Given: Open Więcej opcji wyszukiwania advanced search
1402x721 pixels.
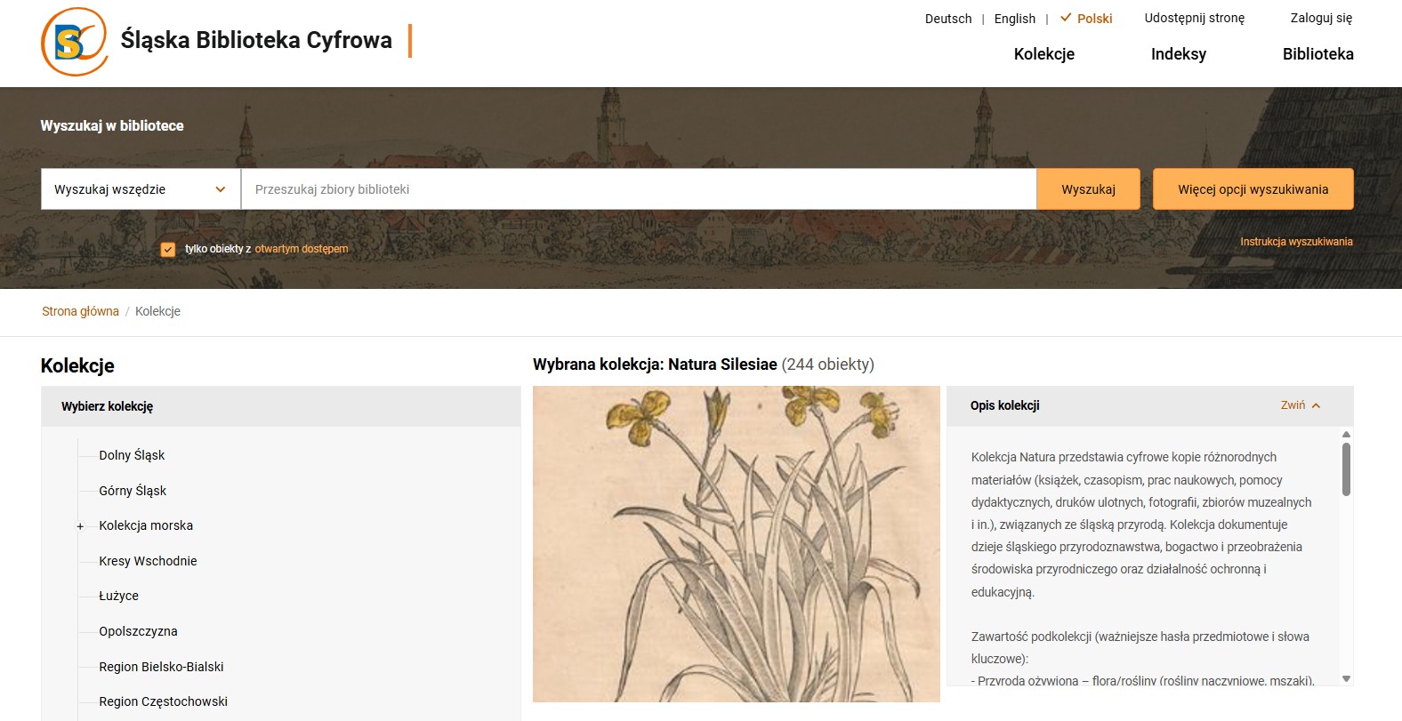Looking at the screenshot, I should (x=1253, y=189).
